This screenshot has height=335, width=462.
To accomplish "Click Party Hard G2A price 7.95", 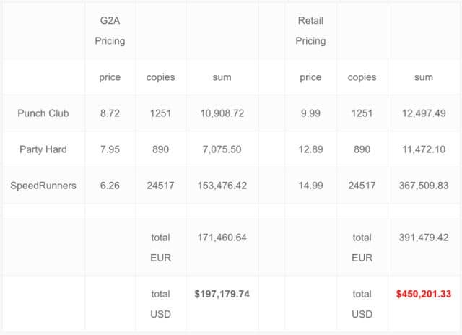I will pyautogui.click(x=110, y=149).
